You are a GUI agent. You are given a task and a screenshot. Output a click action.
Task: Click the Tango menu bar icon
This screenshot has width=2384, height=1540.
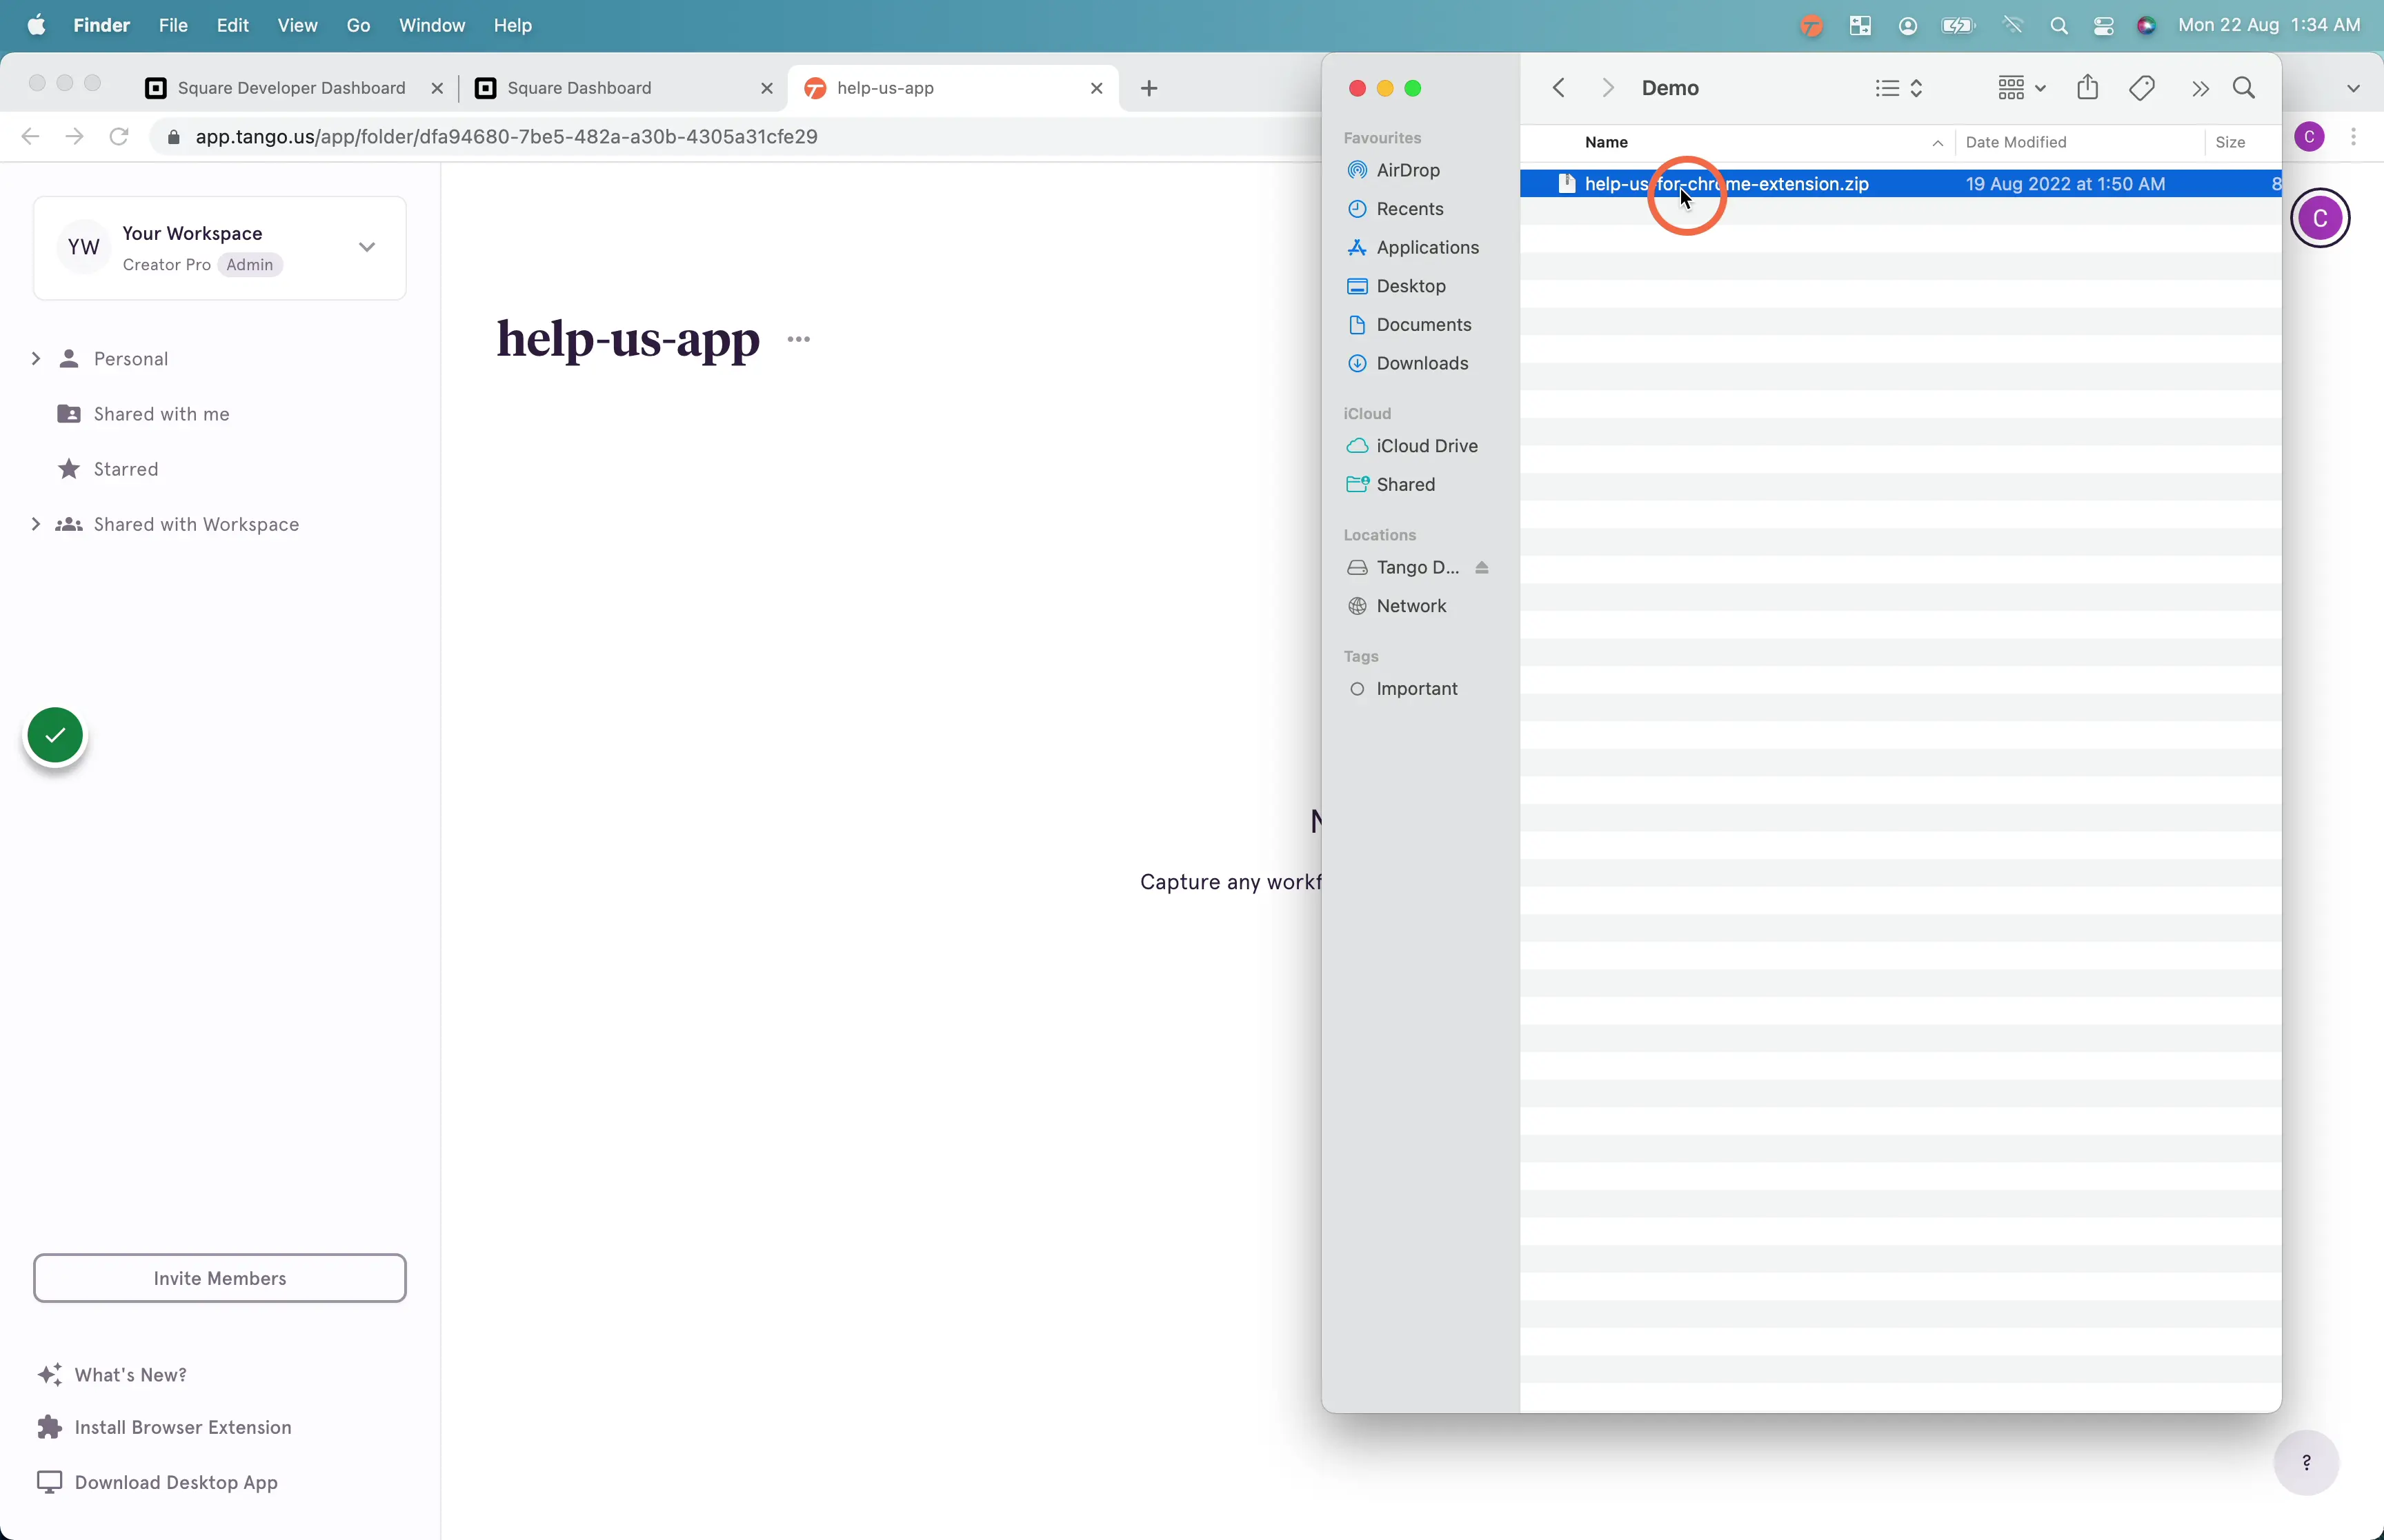click(1811, 26)
